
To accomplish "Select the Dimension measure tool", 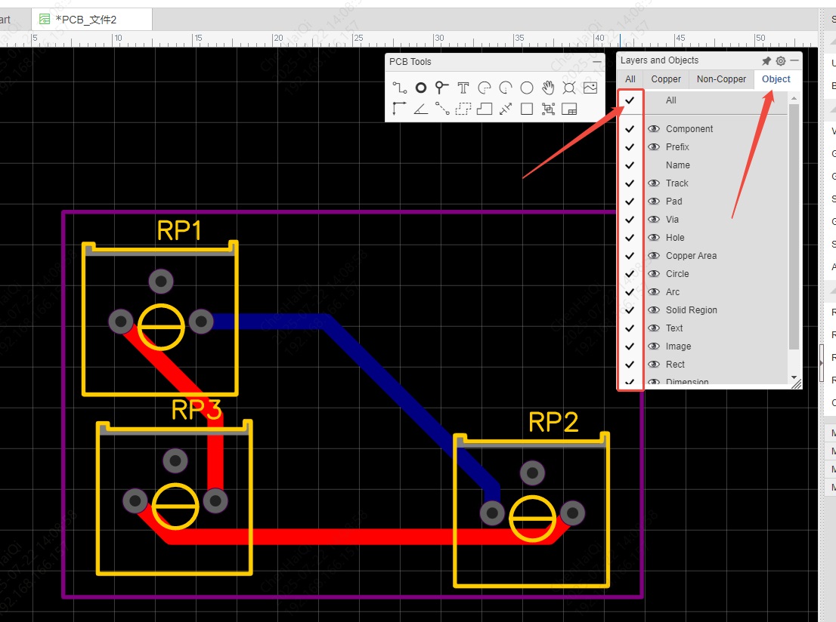I will click(506, 109).
